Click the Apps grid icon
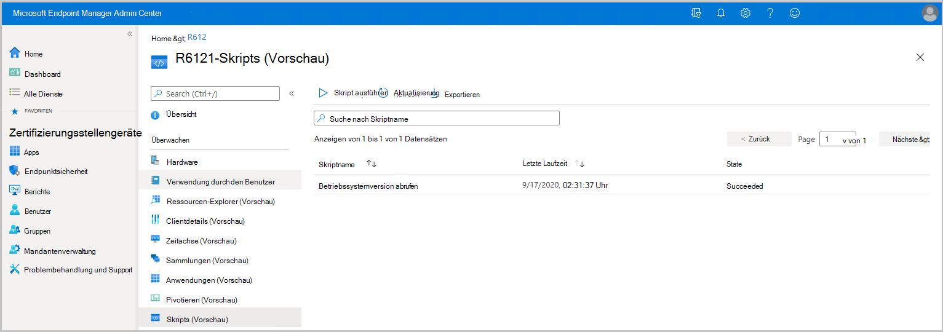Screen dimensions: 943x332 pos(15,152)
